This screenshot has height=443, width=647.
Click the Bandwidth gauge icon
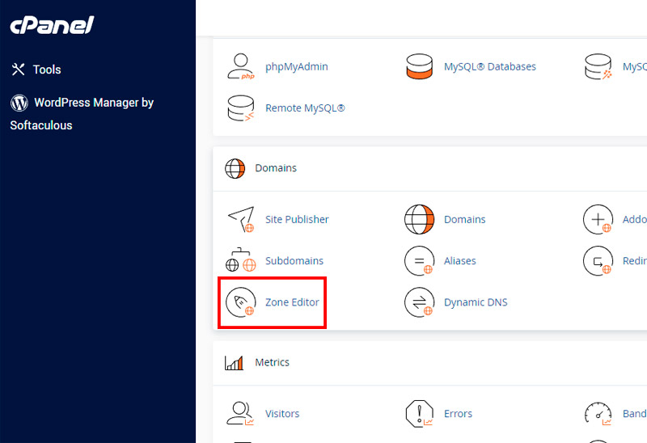[598, 413]
